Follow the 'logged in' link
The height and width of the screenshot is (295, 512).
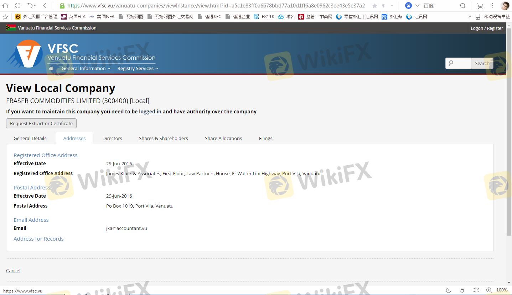coord(150,112)
